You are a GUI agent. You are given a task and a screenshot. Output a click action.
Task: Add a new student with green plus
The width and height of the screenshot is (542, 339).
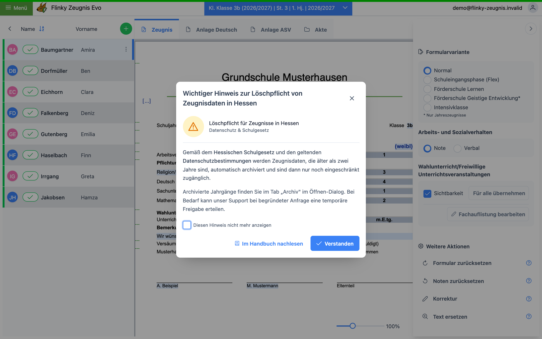[126, 29]
